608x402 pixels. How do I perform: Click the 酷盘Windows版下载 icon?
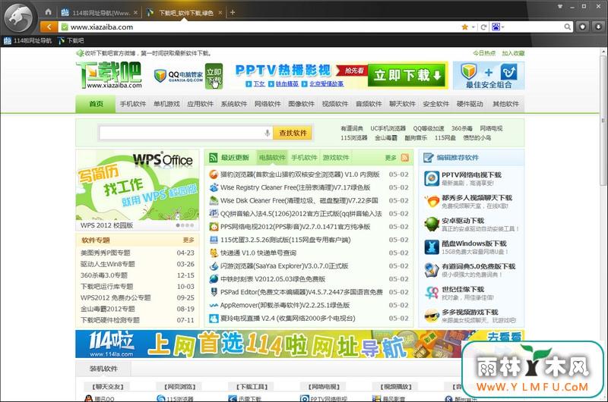[431, 247]
